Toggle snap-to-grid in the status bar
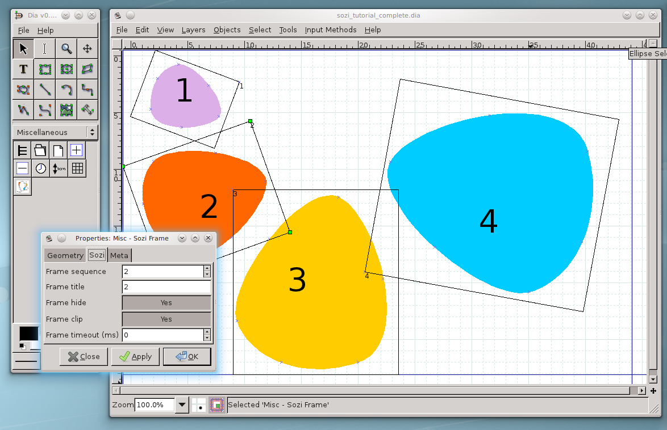 [198, 405]
